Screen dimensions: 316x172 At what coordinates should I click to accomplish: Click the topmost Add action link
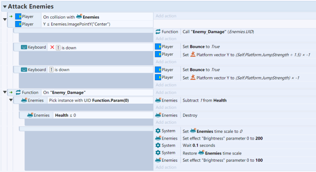click(166, 16)
